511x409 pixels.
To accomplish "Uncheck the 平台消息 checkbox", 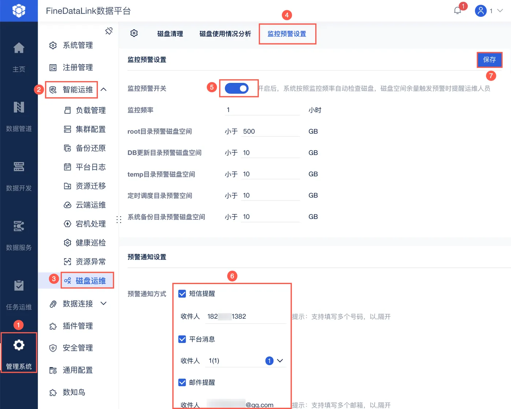I will pos(182,339).
